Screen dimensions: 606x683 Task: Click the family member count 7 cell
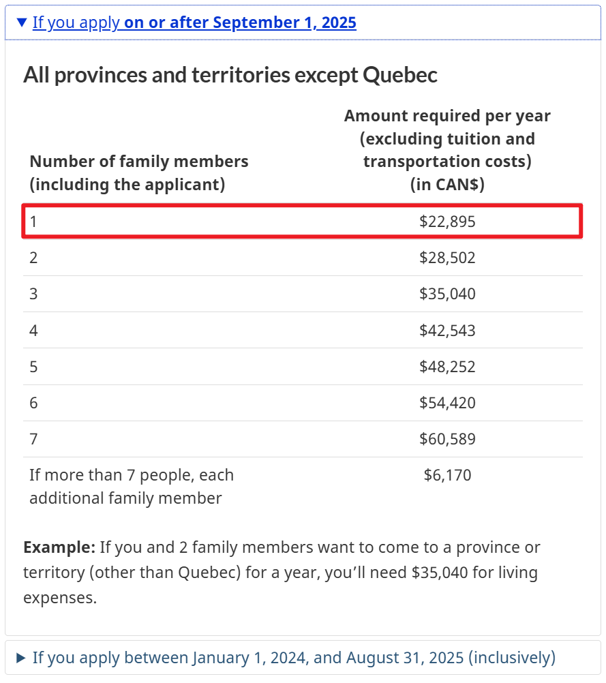(33, 439)
